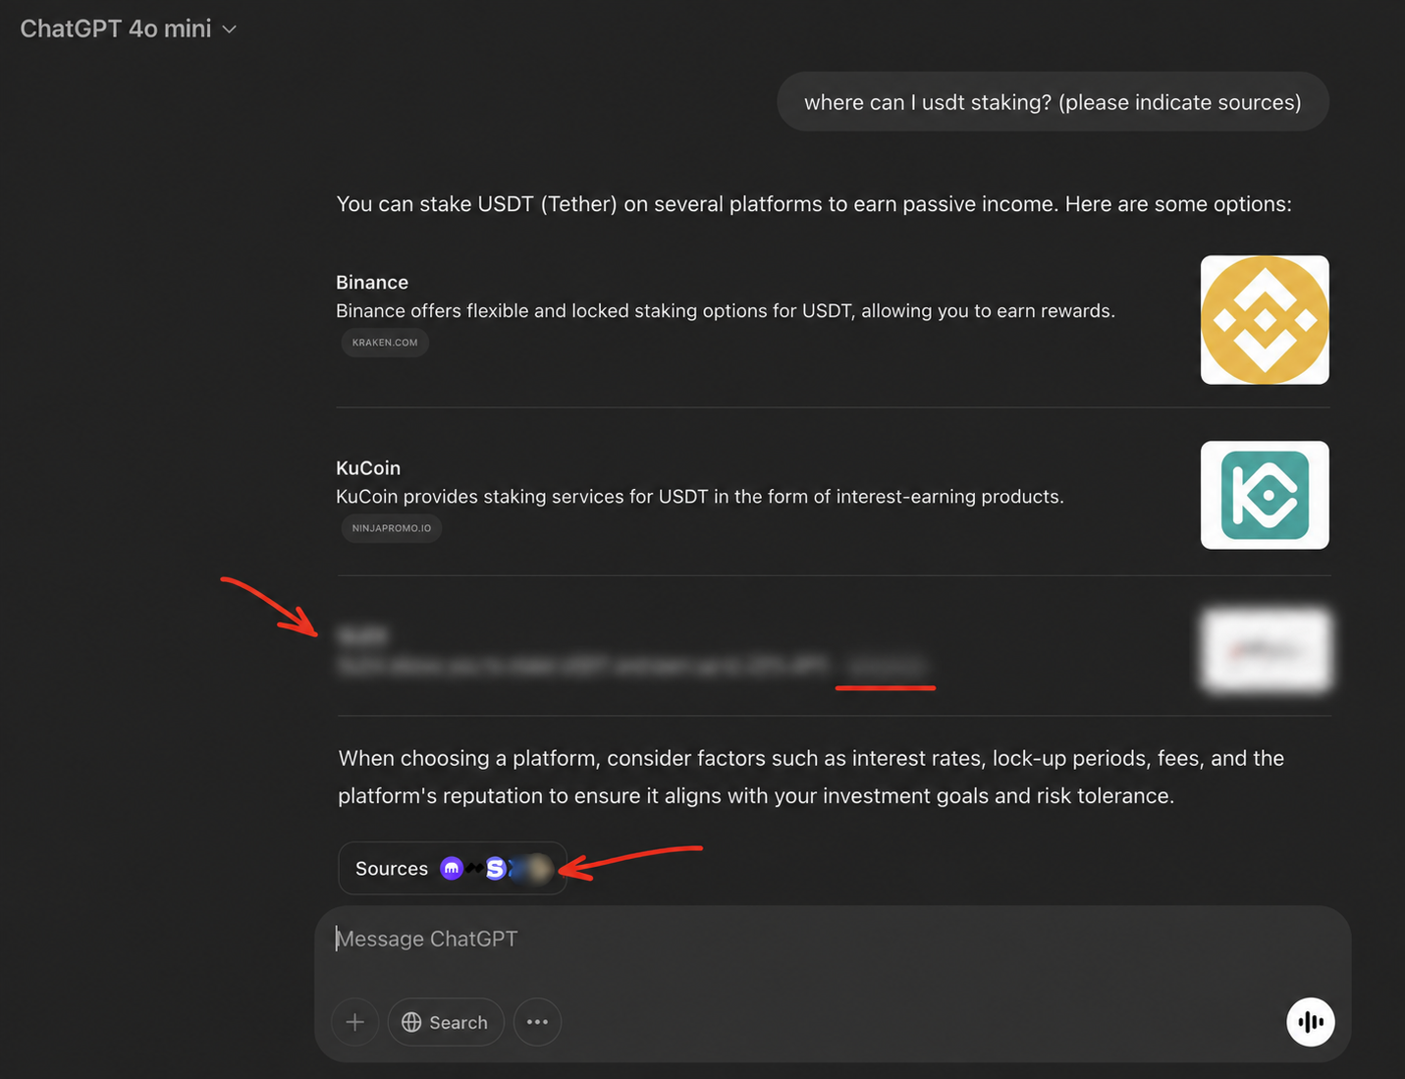Click the KRAKEN.COM source chip
Screen dimensions: 1405x1079
click(385, 343)
